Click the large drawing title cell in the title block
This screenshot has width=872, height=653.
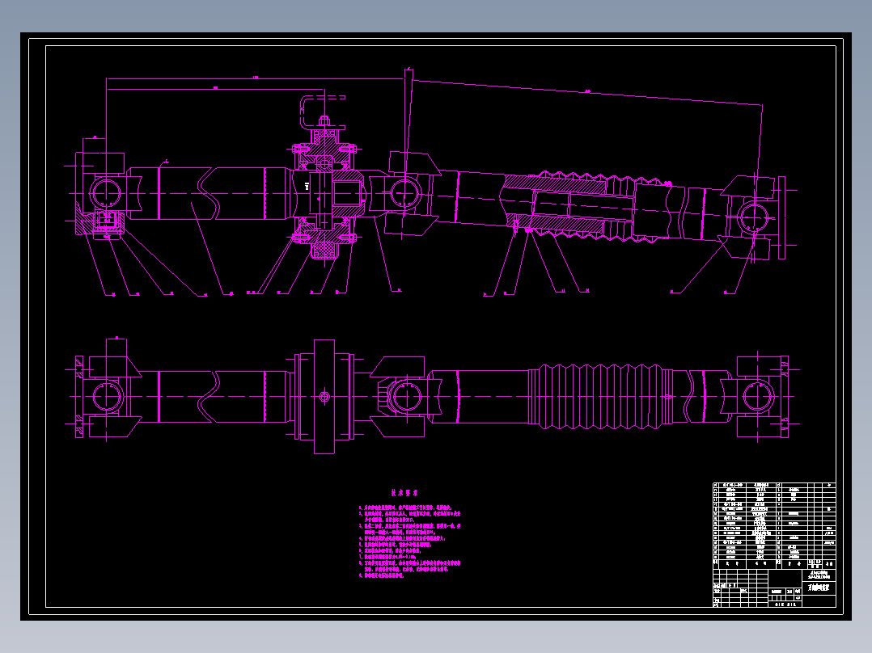(x=818, y=588)
